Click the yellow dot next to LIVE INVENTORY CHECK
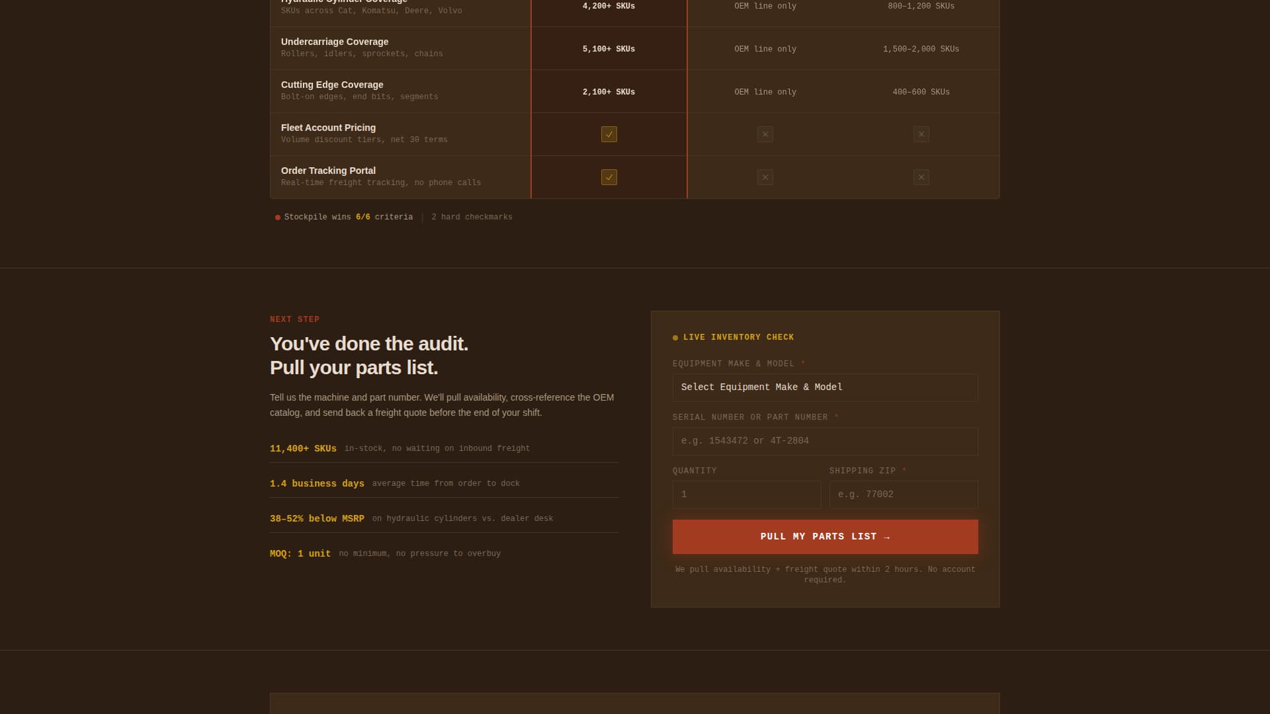 point(675,337)
